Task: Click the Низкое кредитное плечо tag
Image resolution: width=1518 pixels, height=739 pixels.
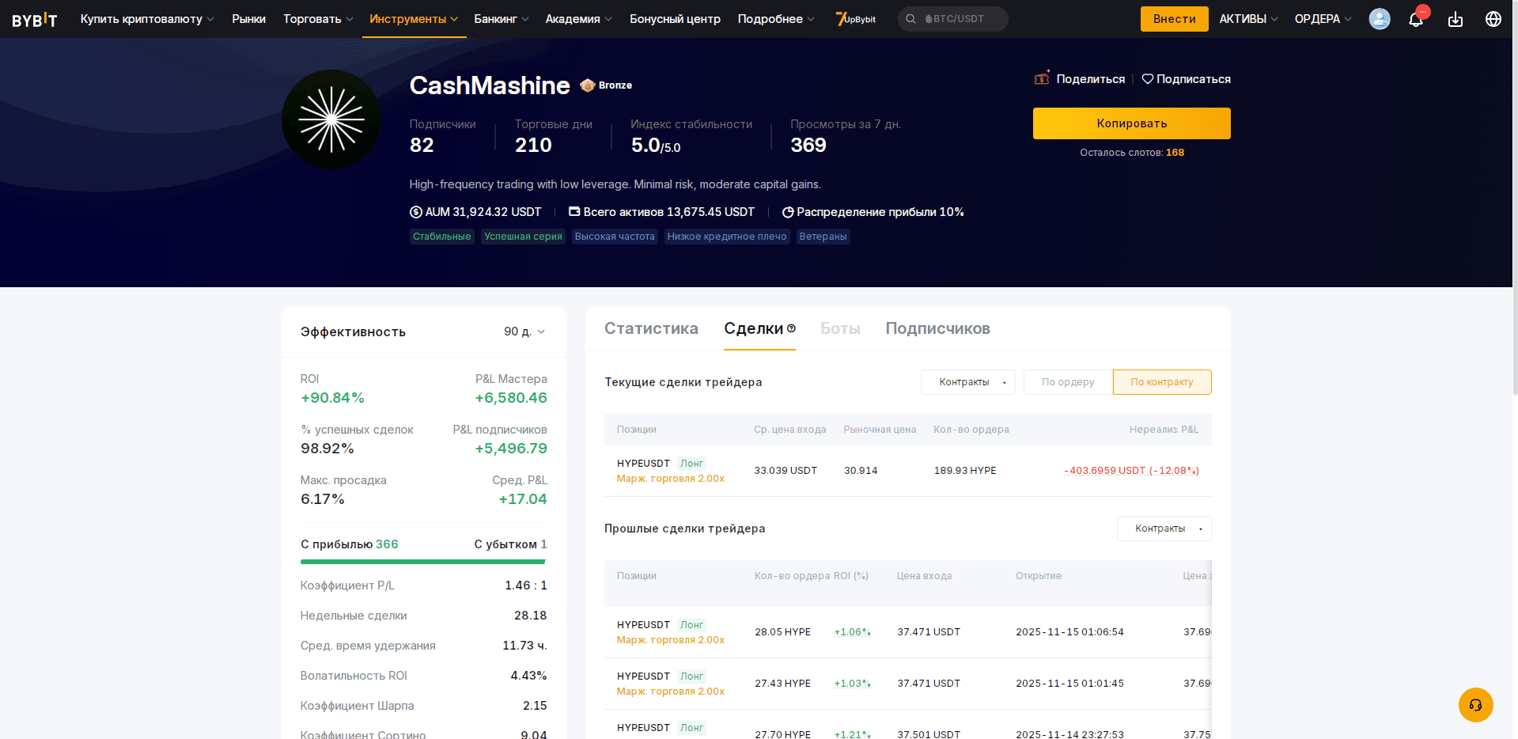Action: click(x=727, y=237)
